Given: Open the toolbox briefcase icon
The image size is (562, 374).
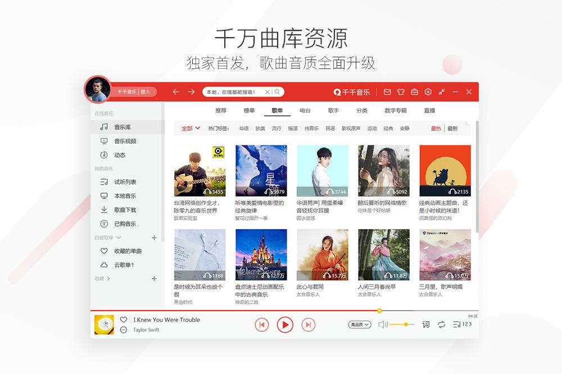Looking at the screenshot, I should (x=414, y=92).
